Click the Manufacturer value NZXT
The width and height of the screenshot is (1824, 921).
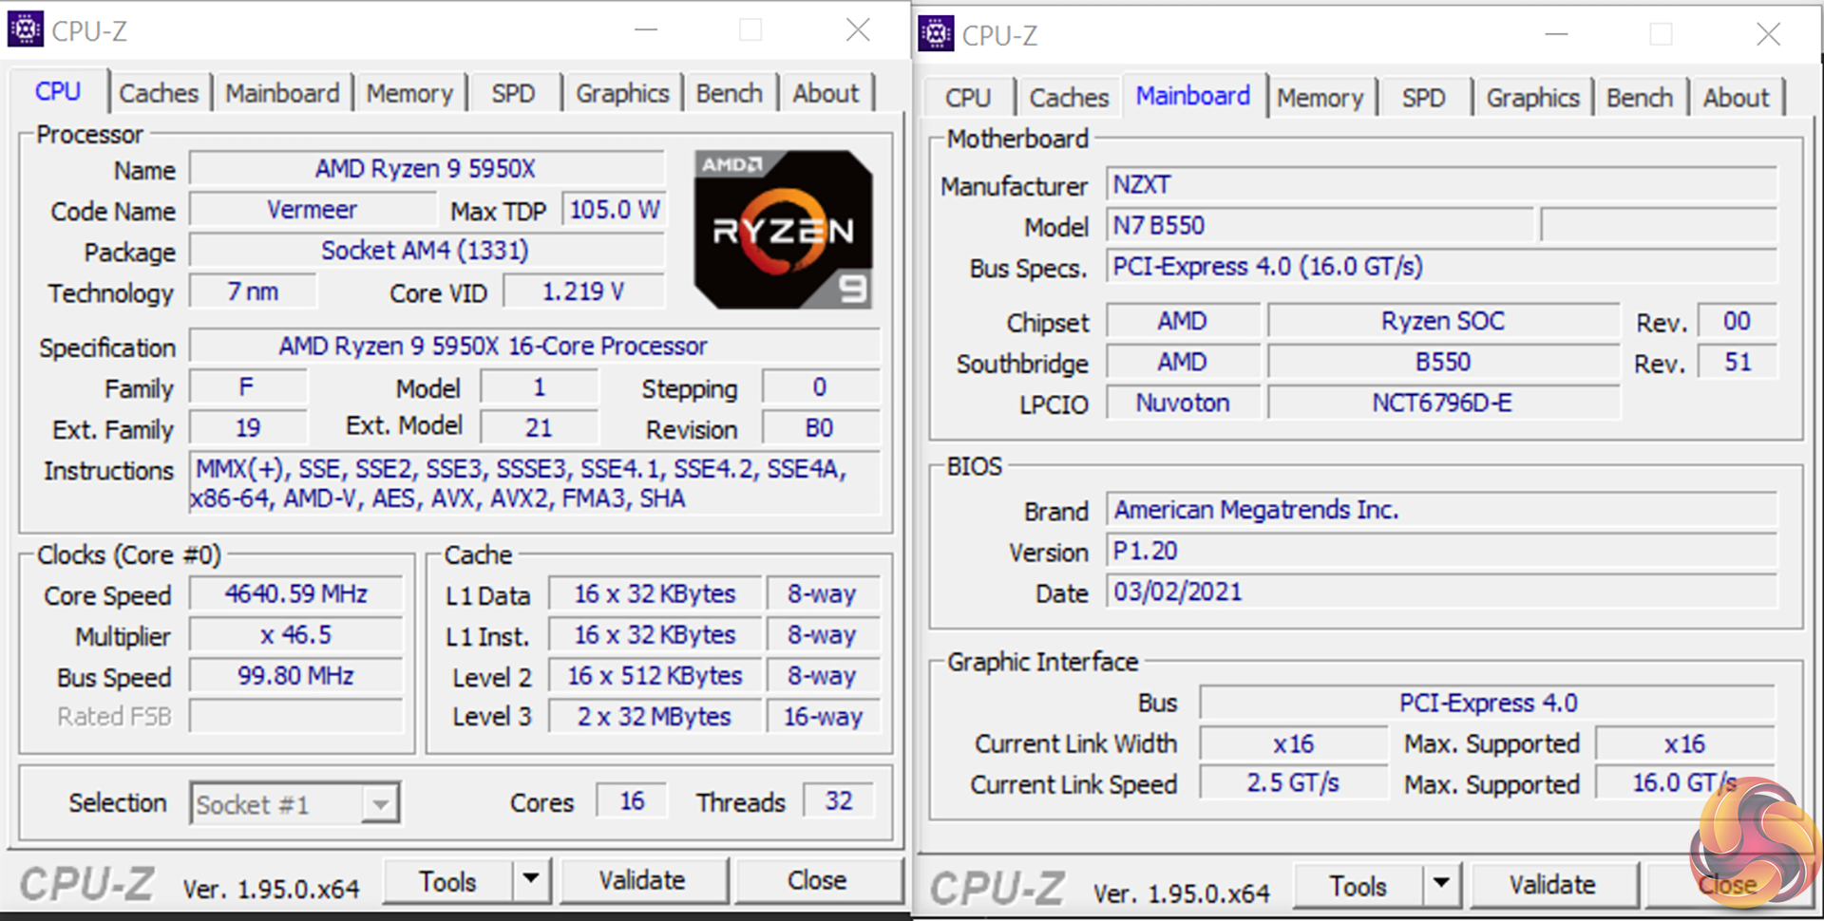(x=1441, y=184)
